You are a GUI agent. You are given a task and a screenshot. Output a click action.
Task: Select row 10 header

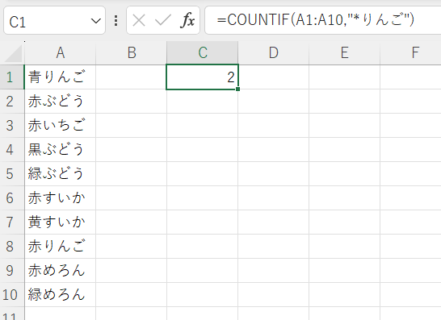pos(10,295)
